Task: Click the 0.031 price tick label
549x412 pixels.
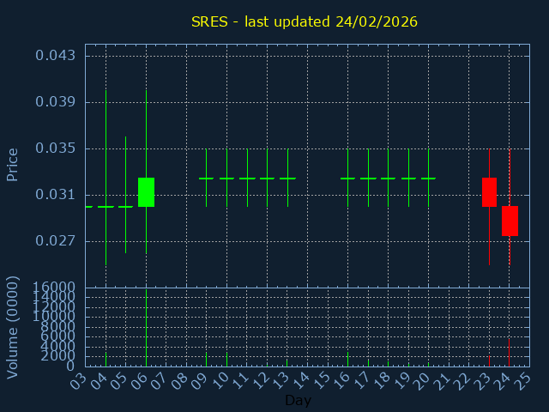Action: (x=55, y=195)
